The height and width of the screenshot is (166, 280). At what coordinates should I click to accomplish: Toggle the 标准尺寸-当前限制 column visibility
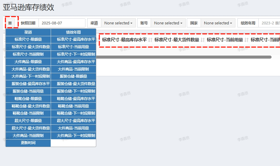28,54
